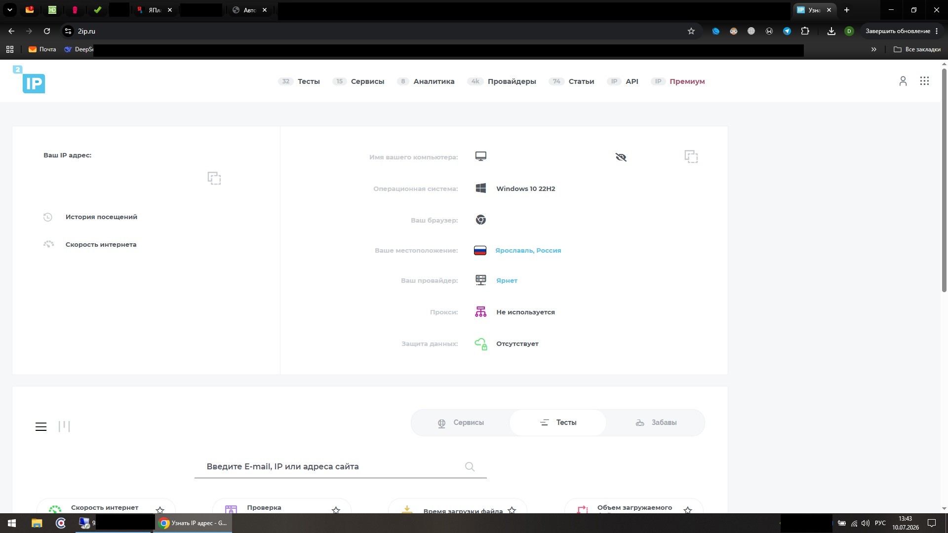Open site information icon in address bar
948x533 pixels.
[68, 31]
